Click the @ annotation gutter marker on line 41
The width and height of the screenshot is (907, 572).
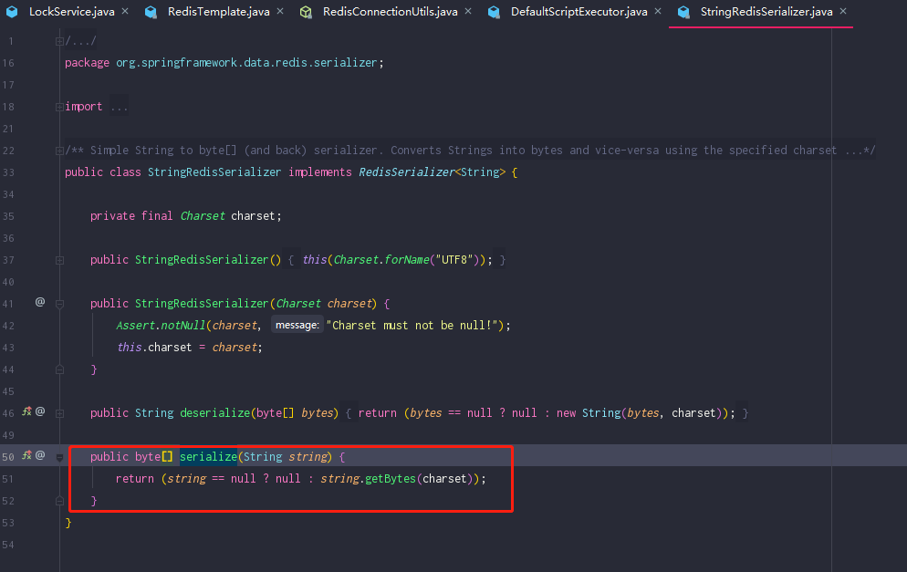pyautogui.click(x=40, y=303)
